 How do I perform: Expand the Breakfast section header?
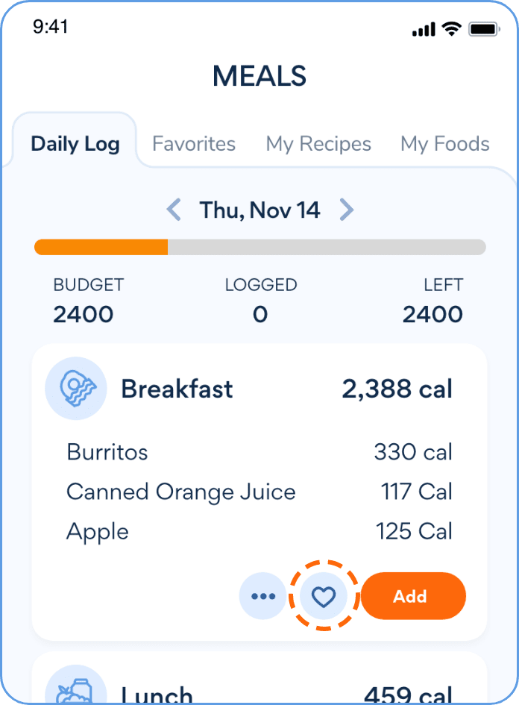[x=177, y=389]
